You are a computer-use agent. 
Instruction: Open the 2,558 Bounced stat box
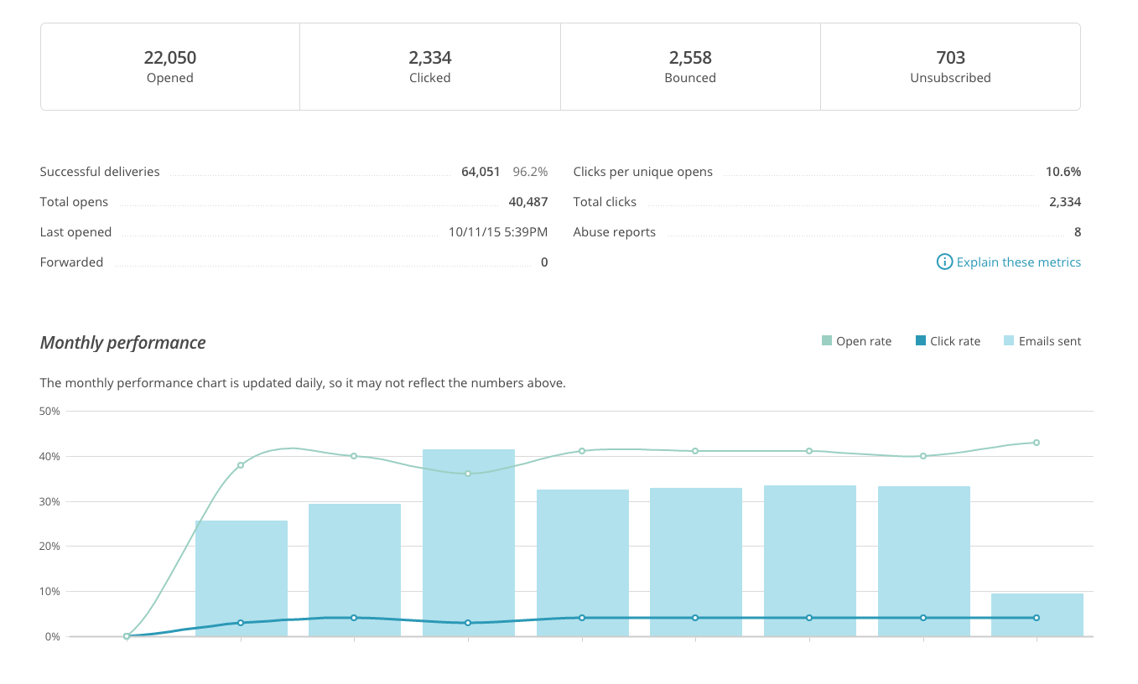point(690,67)
